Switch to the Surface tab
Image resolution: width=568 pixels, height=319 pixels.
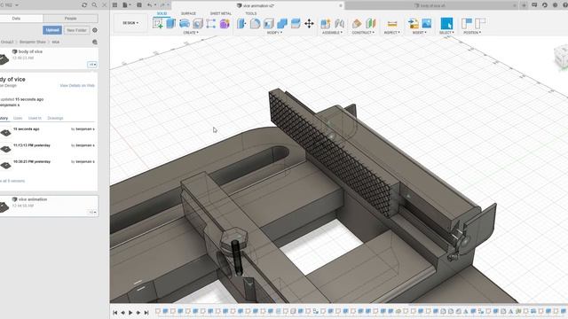click(x=188, y=13)
